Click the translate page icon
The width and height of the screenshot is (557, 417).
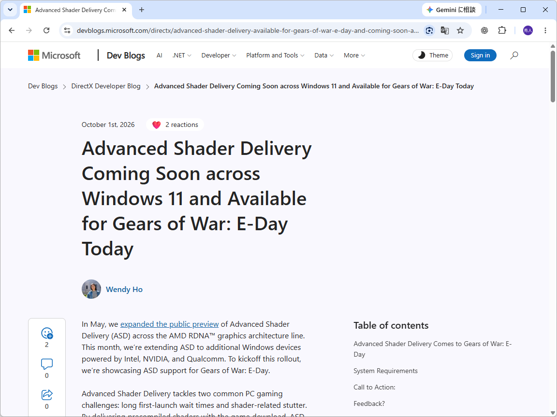tap(444, 30)
